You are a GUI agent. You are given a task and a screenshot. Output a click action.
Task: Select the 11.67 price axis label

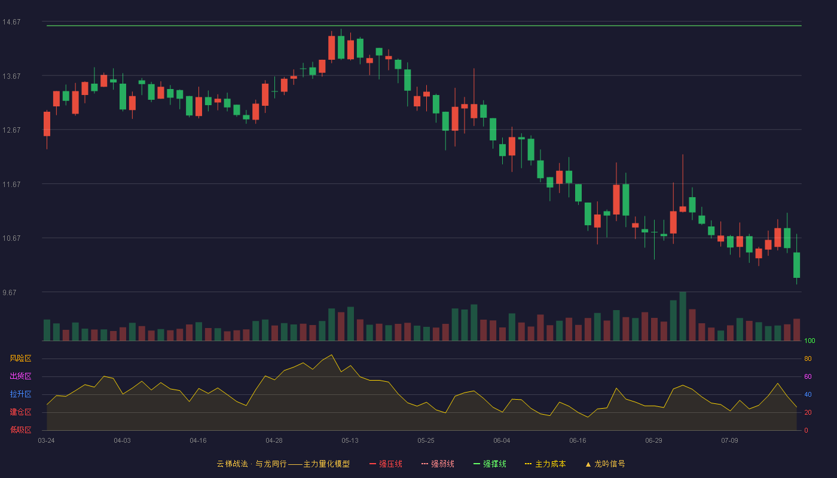click(11, 185)
